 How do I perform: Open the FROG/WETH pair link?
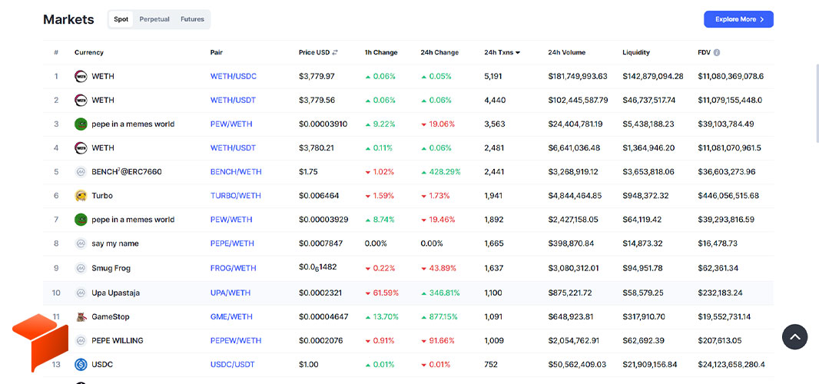pyautogui.click(x=234, y=268)
